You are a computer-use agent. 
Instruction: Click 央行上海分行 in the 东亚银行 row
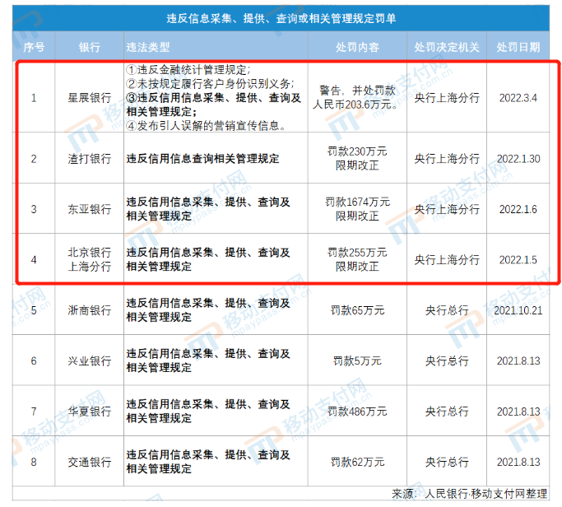tap(447, 209)
